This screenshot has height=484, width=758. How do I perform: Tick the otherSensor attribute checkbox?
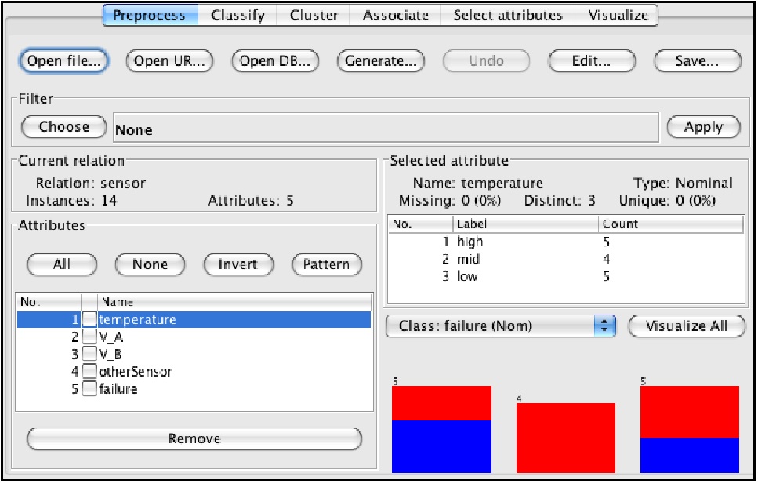click(89, 371)
